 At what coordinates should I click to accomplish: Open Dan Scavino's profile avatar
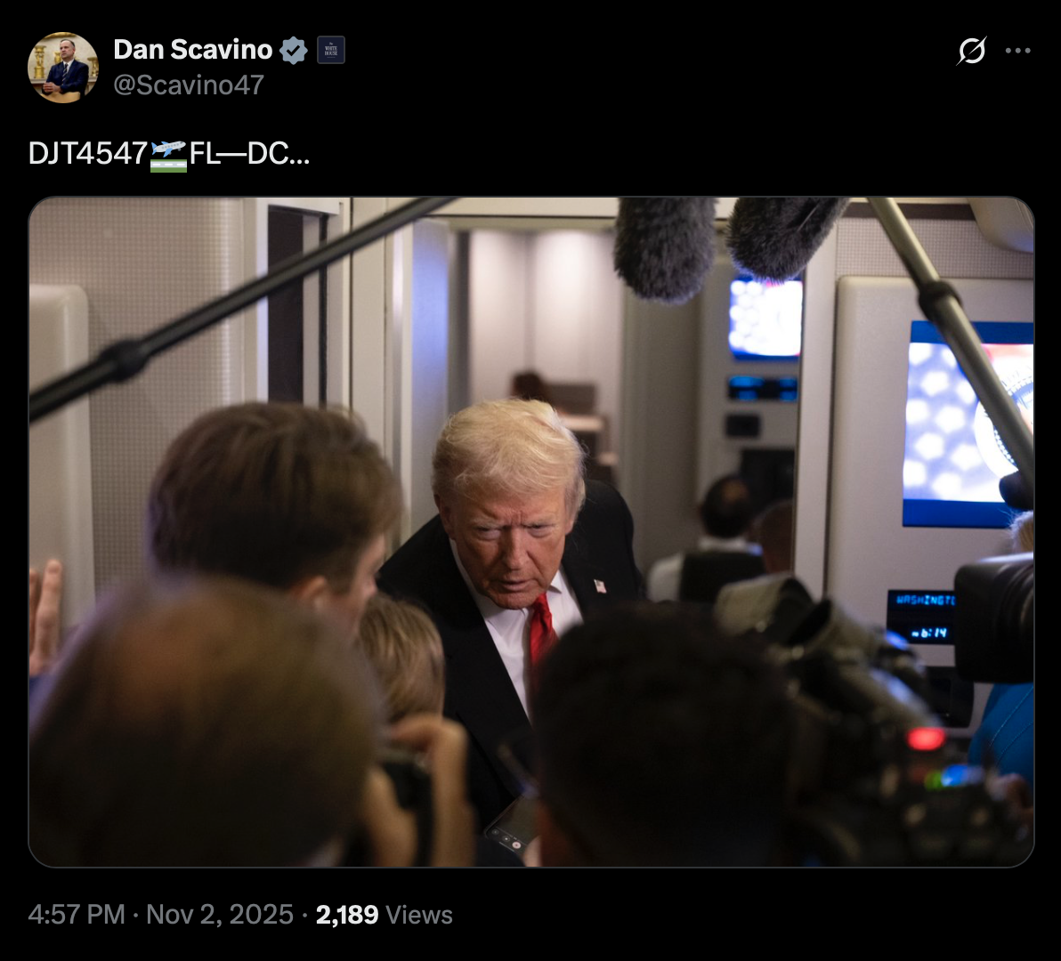62,67
